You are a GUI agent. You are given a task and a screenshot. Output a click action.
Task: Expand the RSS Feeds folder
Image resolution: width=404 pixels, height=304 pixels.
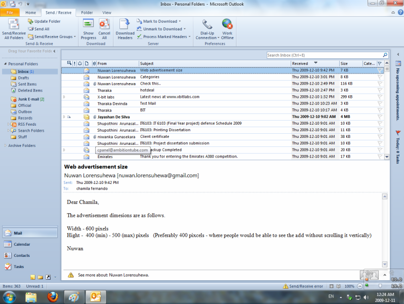[x=8, y=124]
